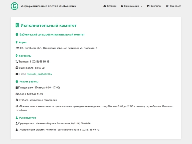Open the babinichi_isp@vitobl.by email link

click(39, 74)
